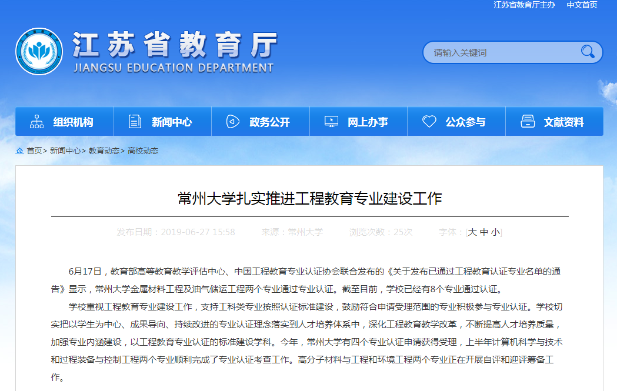Click the 新闻中心 document icon
This screenshot has width=617, height=391.
[135, 122]
